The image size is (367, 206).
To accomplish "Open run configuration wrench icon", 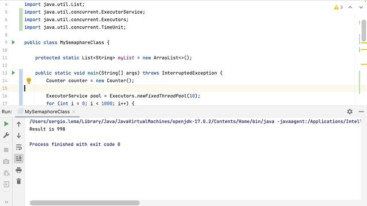I will pyautogui.click(x=6, y=135).
